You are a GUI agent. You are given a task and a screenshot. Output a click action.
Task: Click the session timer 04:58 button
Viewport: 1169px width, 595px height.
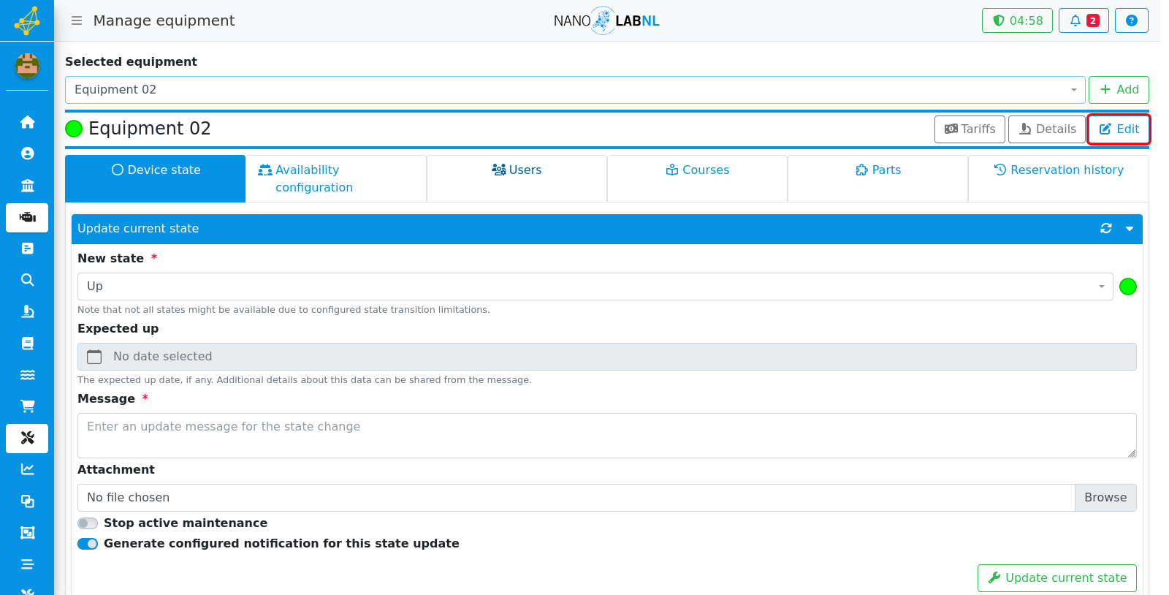[1017, 20]
